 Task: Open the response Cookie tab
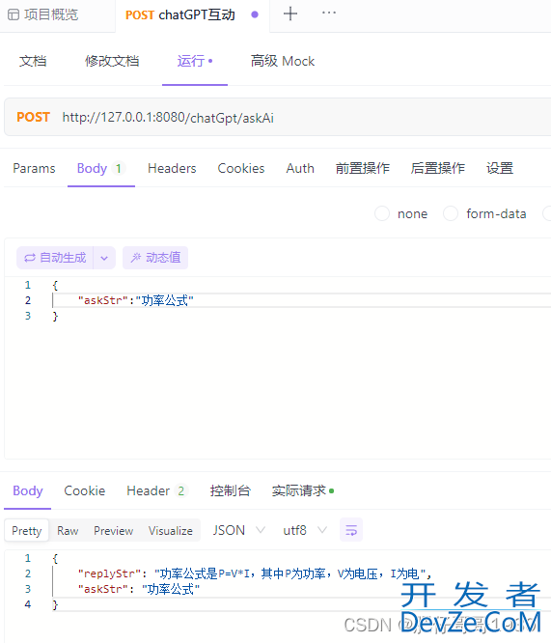(85, 490)
